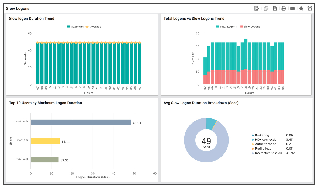Click the edit report icon
Viewport: 318px width, 188px height.
257,9
